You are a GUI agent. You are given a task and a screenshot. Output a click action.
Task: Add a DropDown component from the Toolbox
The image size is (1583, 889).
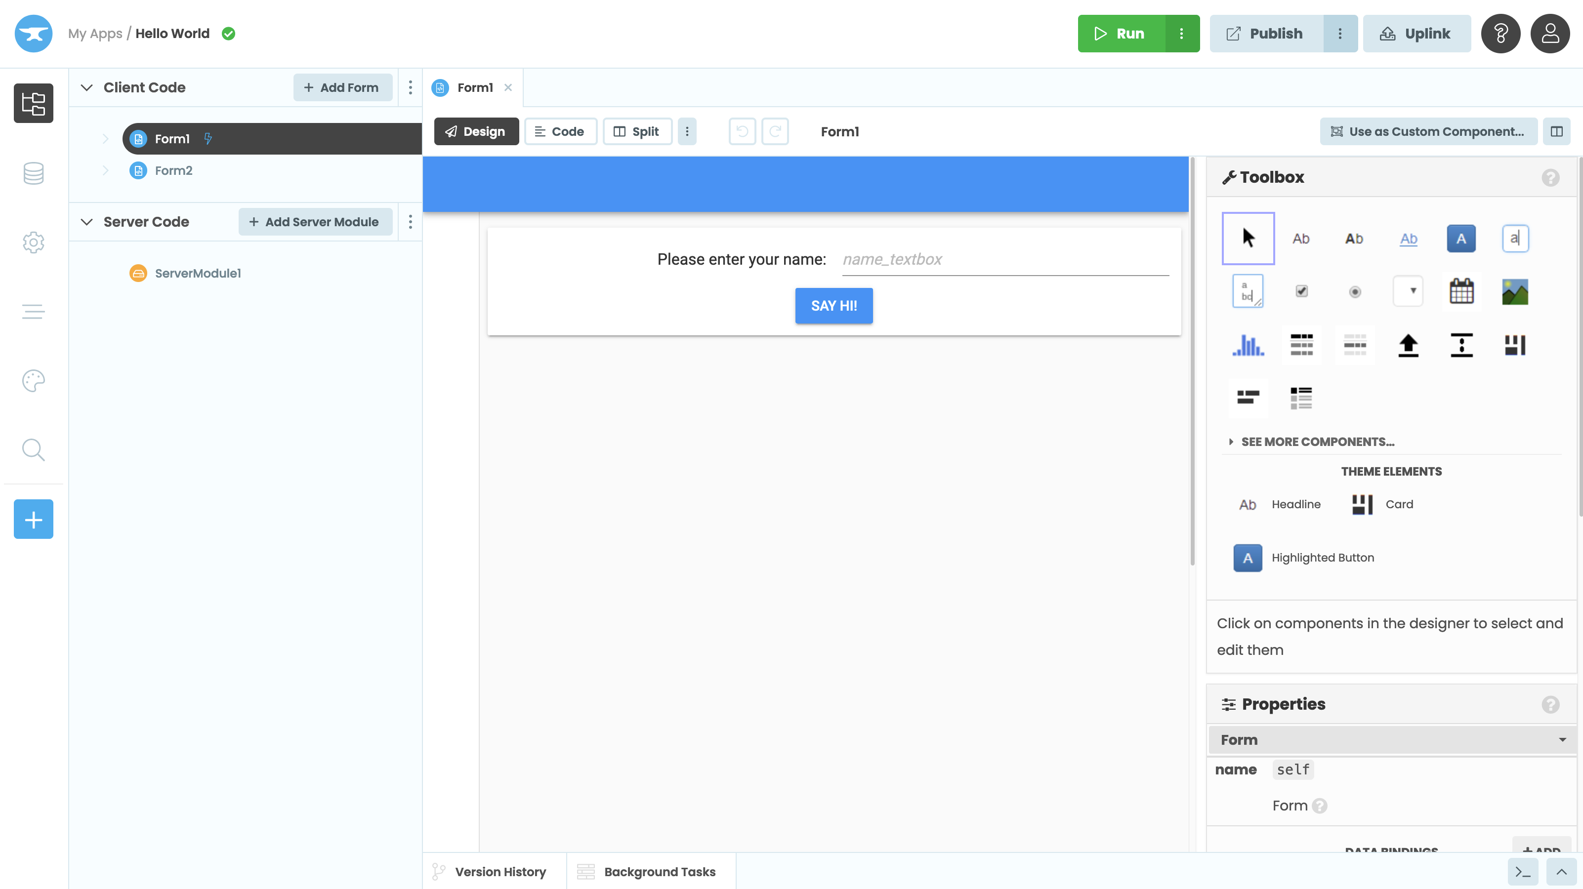coord(1408,290)
